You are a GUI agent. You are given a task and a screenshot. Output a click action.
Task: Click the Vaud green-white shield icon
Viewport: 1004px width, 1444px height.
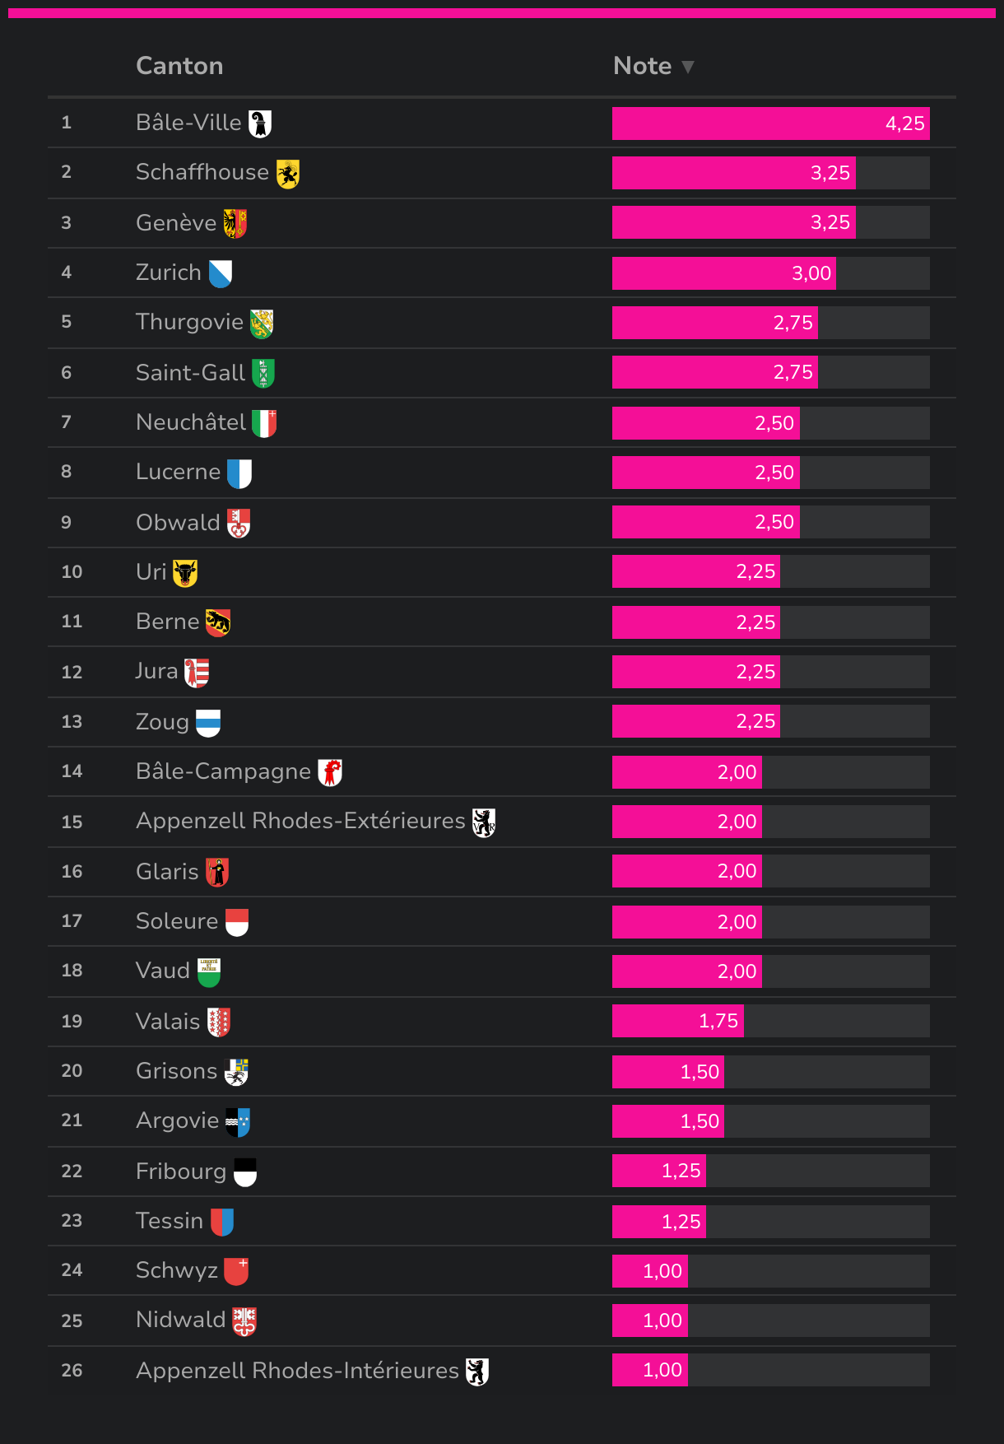[209, 972]
